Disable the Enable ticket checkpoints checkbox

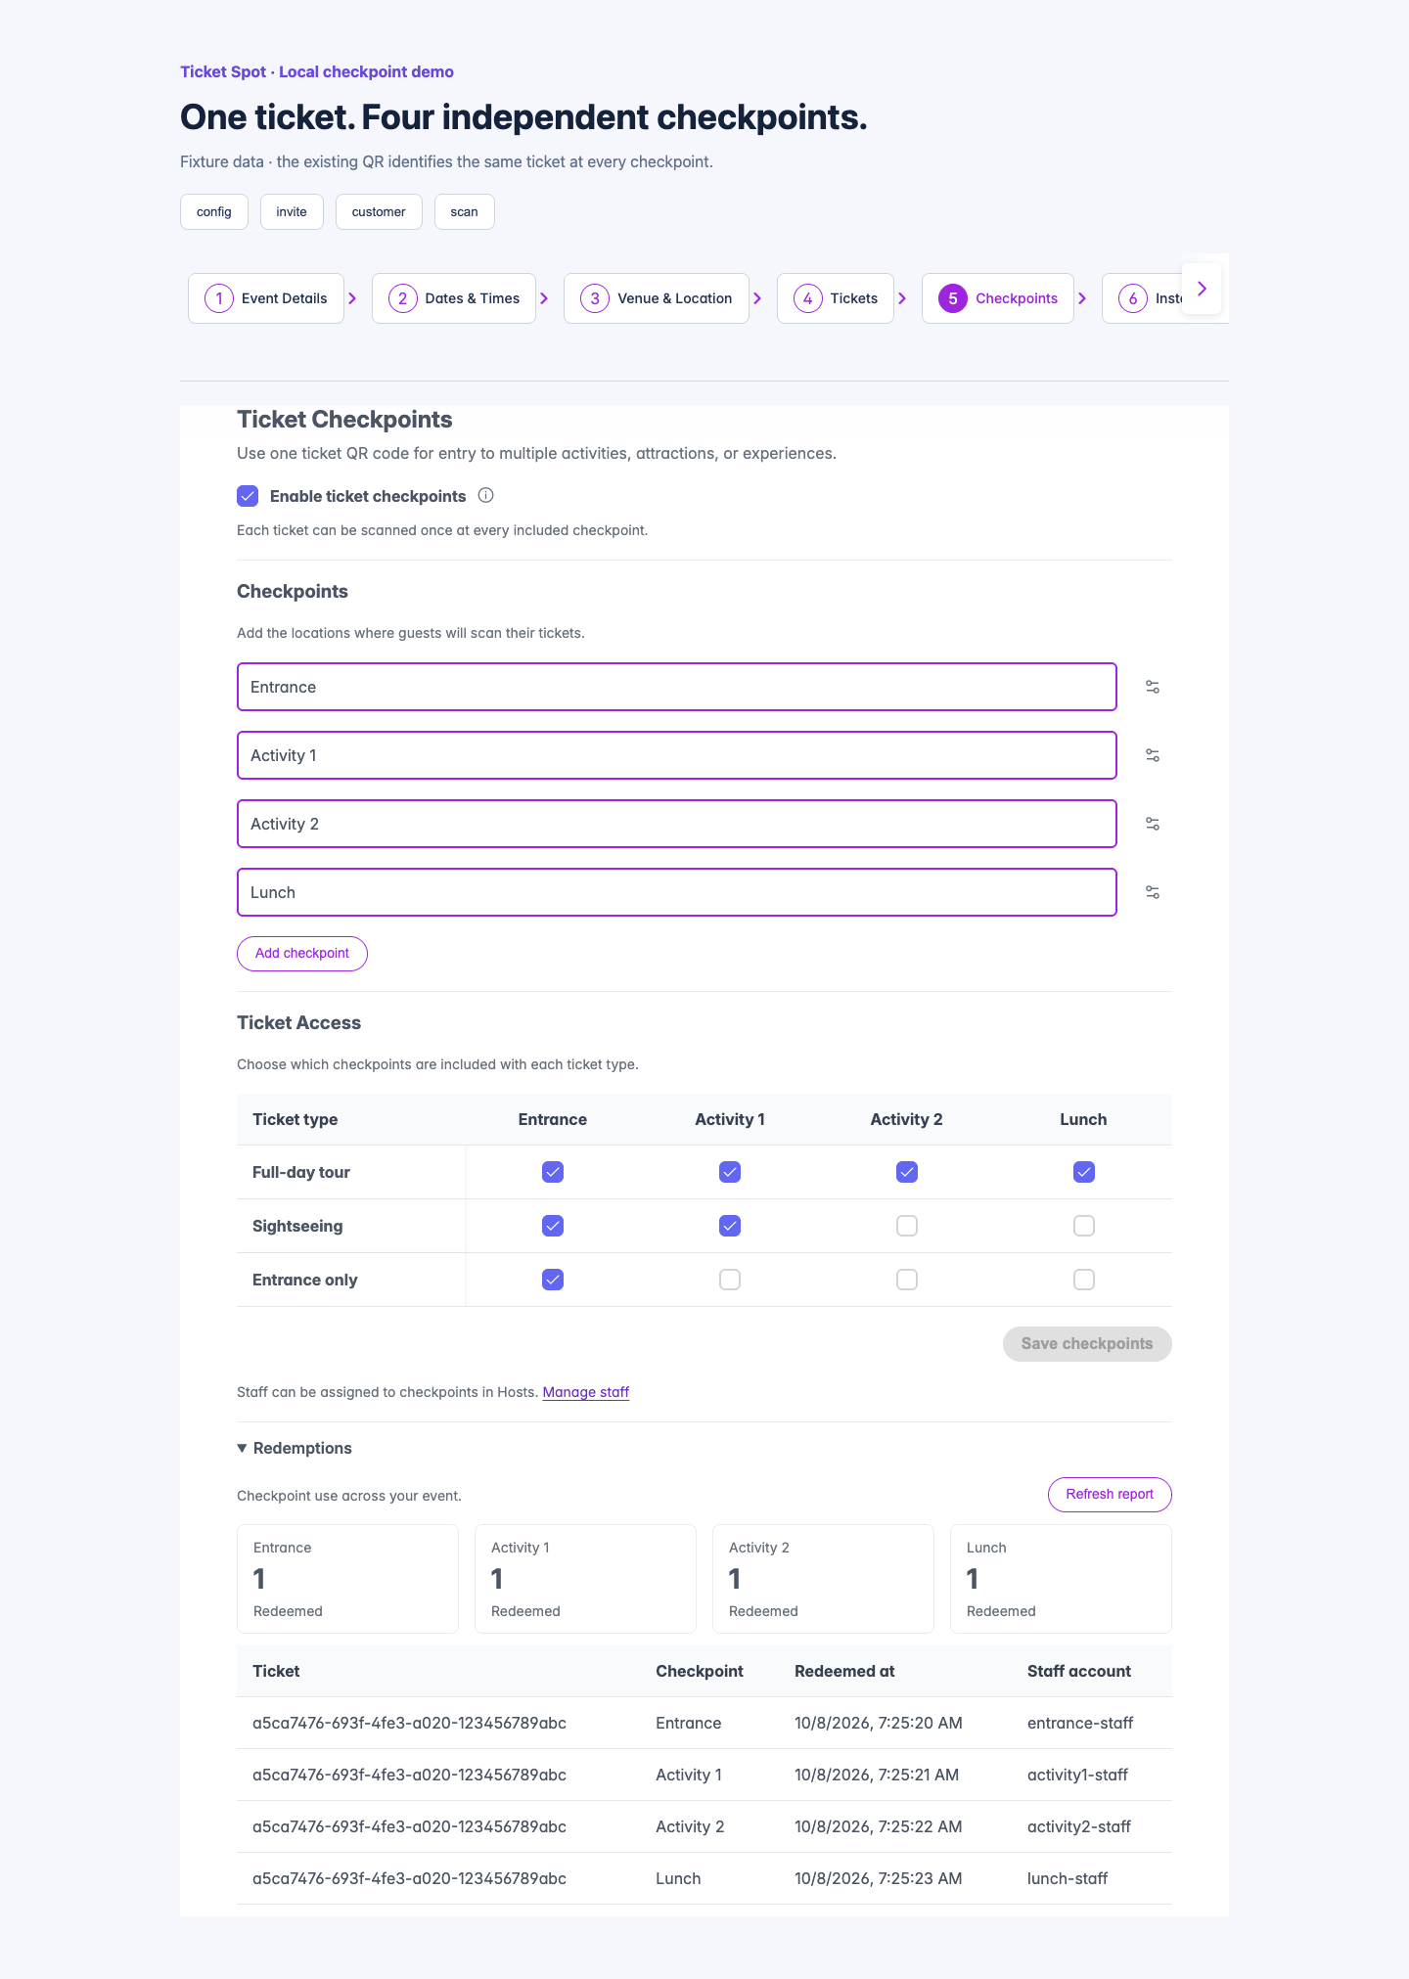[248, 496]
